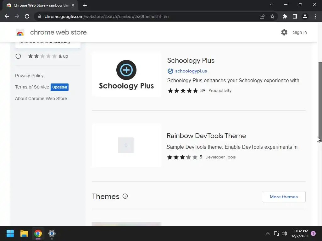Click the Chrome icon in the taskbar

[x=38, y=233]
